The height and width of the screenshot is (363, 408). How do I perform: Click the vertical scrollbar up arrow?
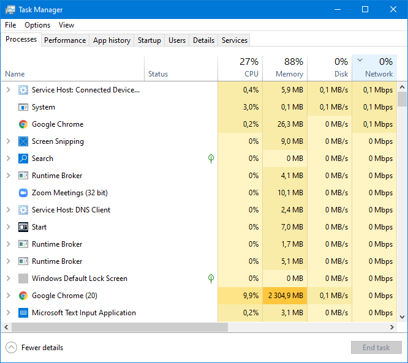(402, 87)
